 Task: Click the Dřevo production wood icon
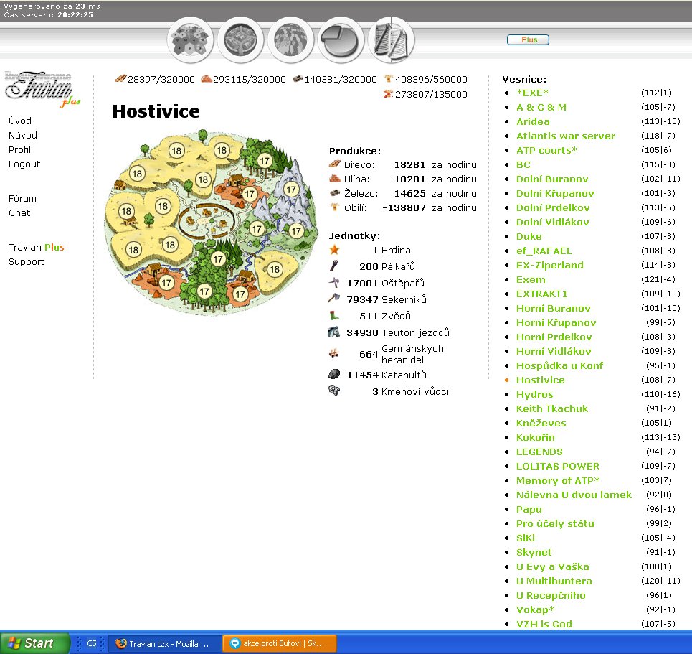335,164
